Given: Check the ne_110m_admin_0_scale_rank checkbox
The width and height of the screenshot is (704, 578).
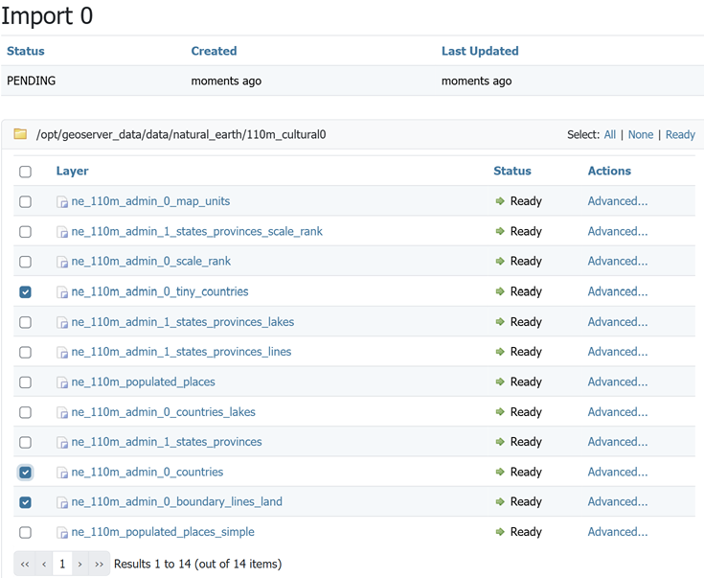Looking at the screenshot, I should click(25, 262).
